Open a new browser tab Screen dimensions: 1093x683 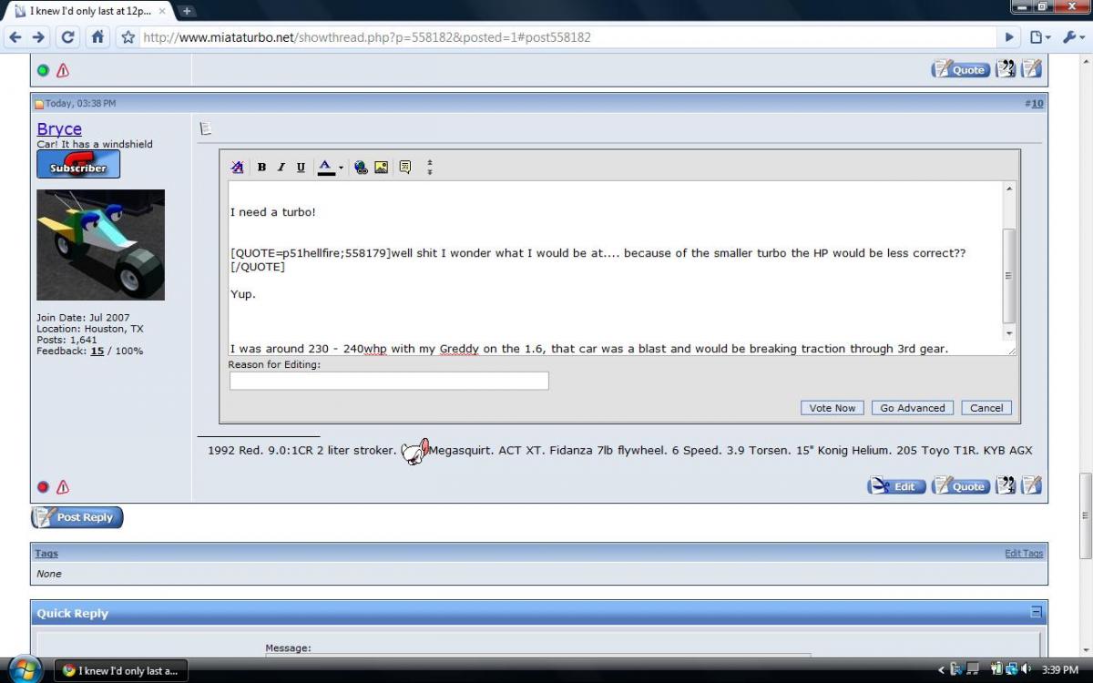(187, 11)
